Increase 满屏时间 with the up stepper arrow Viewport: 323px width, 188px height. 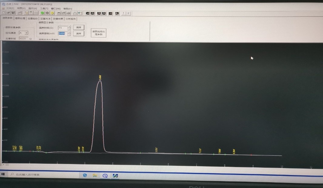tap(69, 26)
